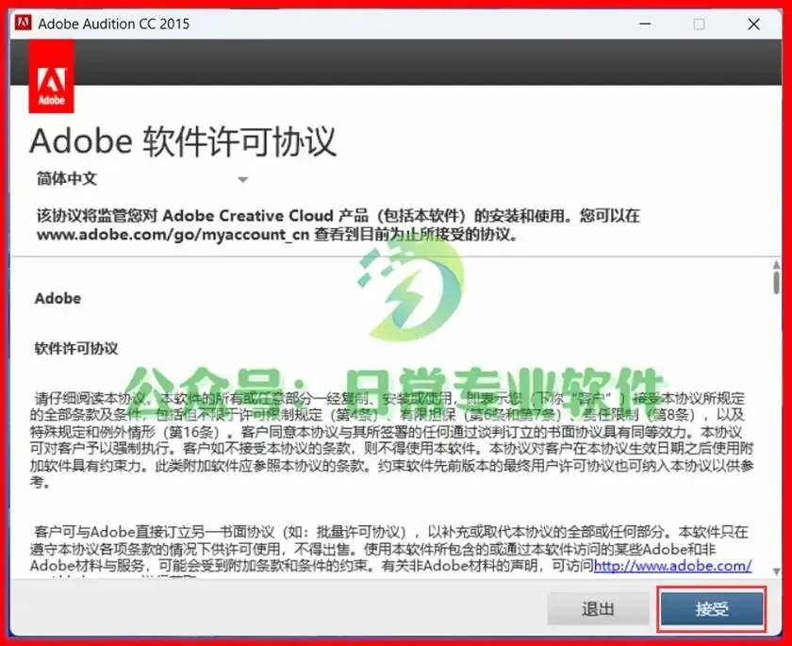Click the paragraph starting '请仔细阅读本协议'
The height and width of the screenshot is (646, 792).
pyautogui.click(x=391, y=439)
